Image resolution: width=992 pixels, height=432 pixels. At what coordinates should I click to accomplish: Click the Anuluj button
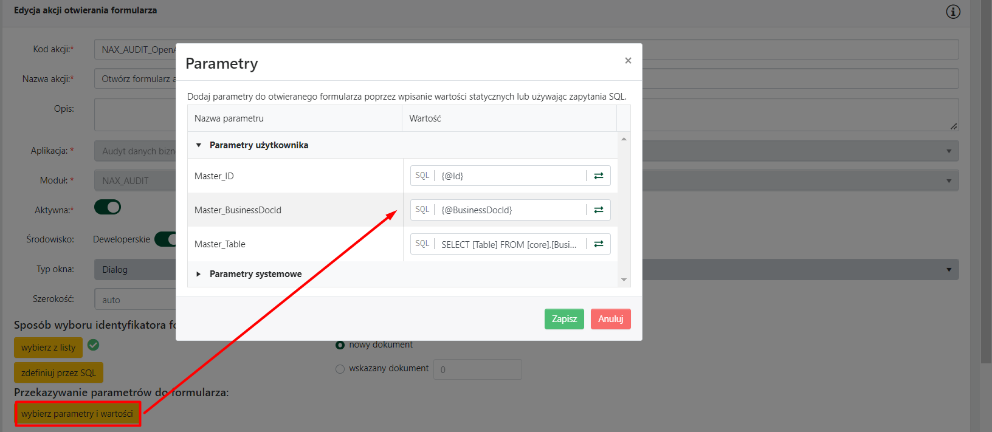pos(610,319)
